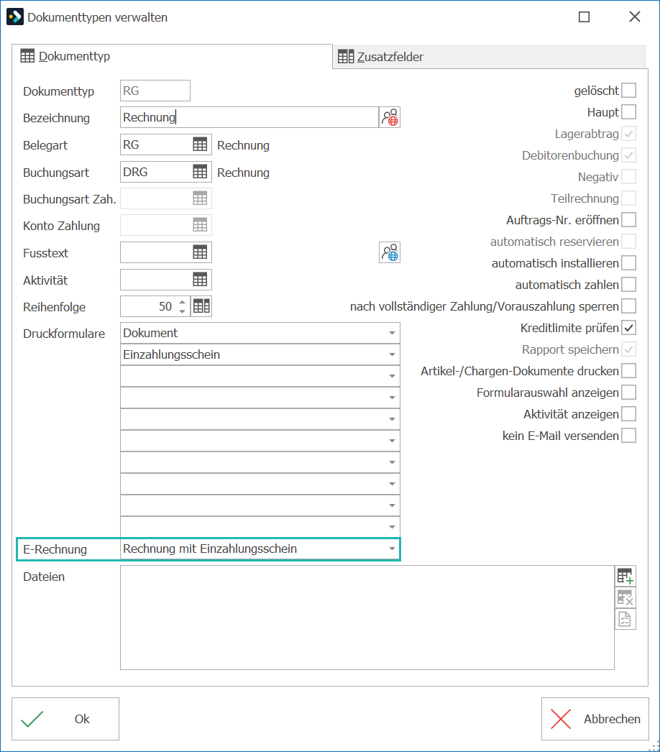Click Fusstext translation globe icon
This screenshot has width=660, height=752.
(390, 253)
